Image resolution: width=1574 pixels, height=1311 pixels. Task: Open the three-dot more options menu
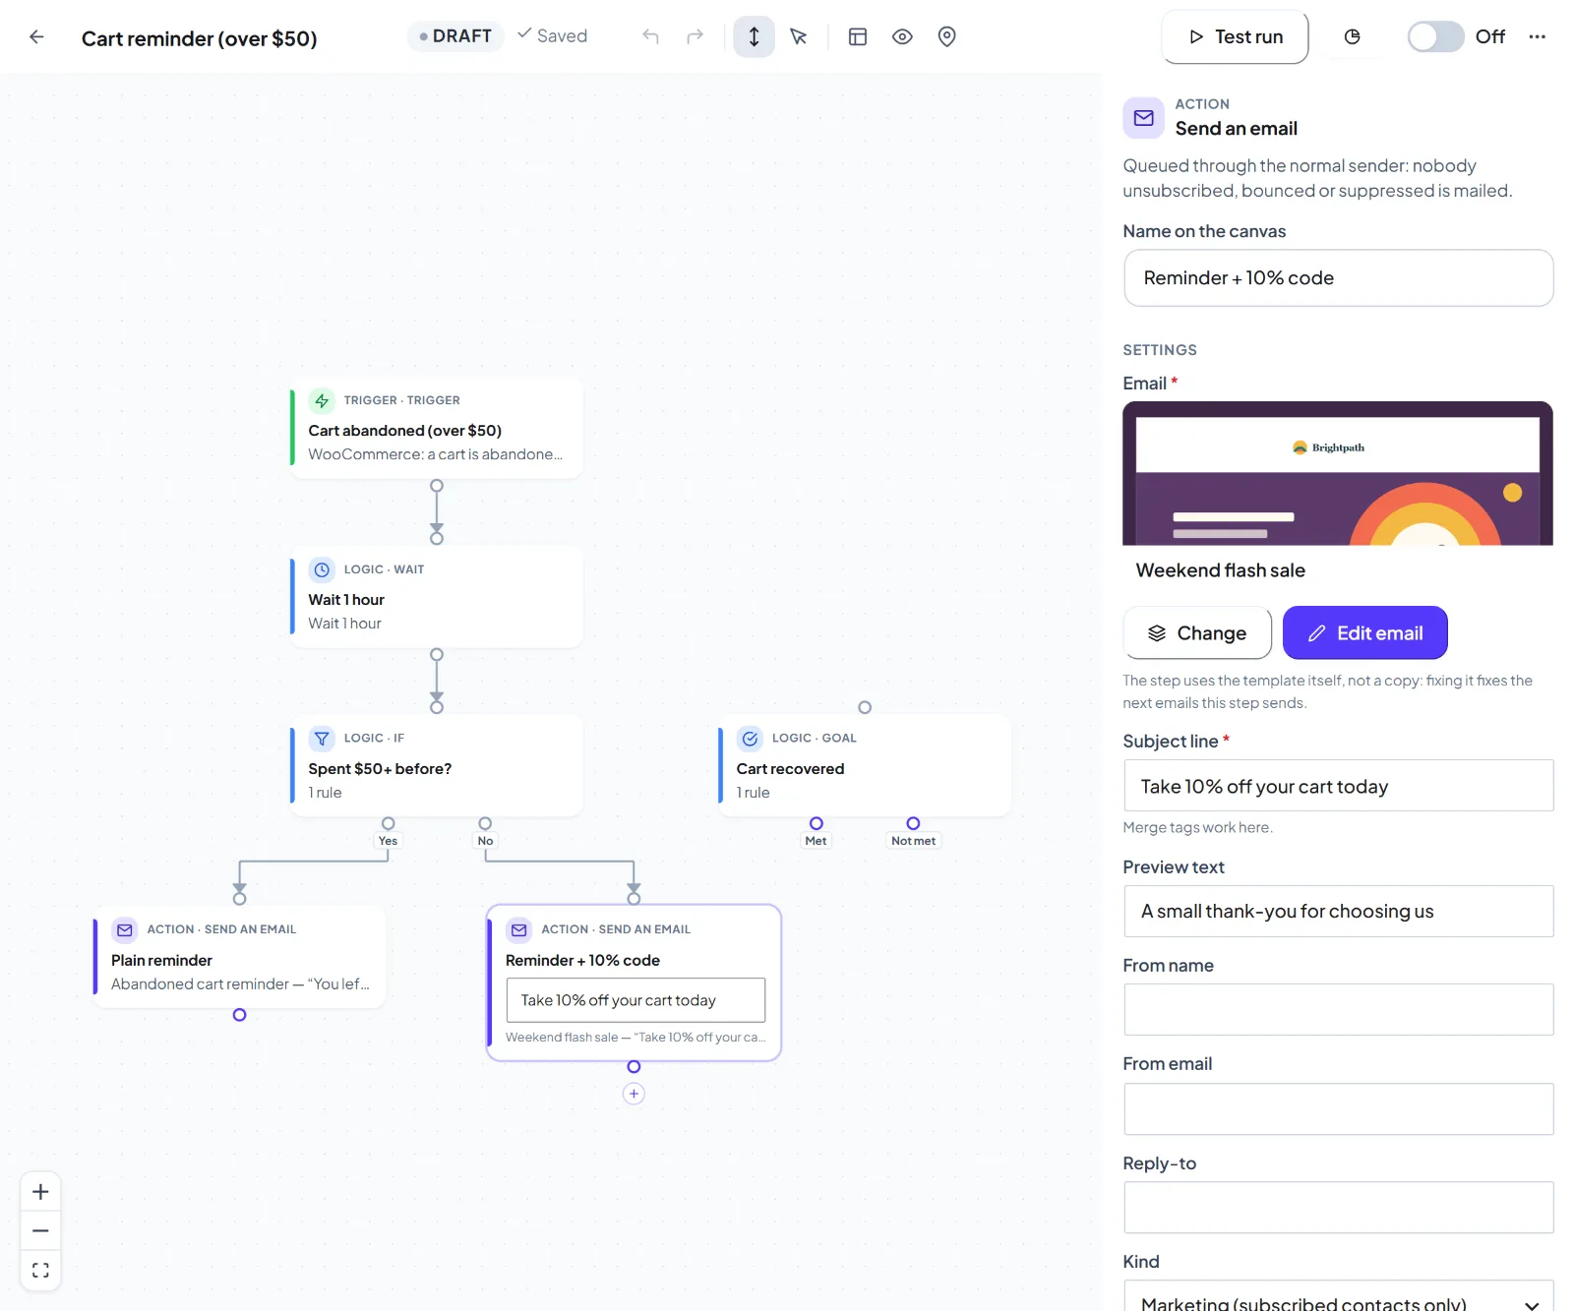click(1537, 36)
